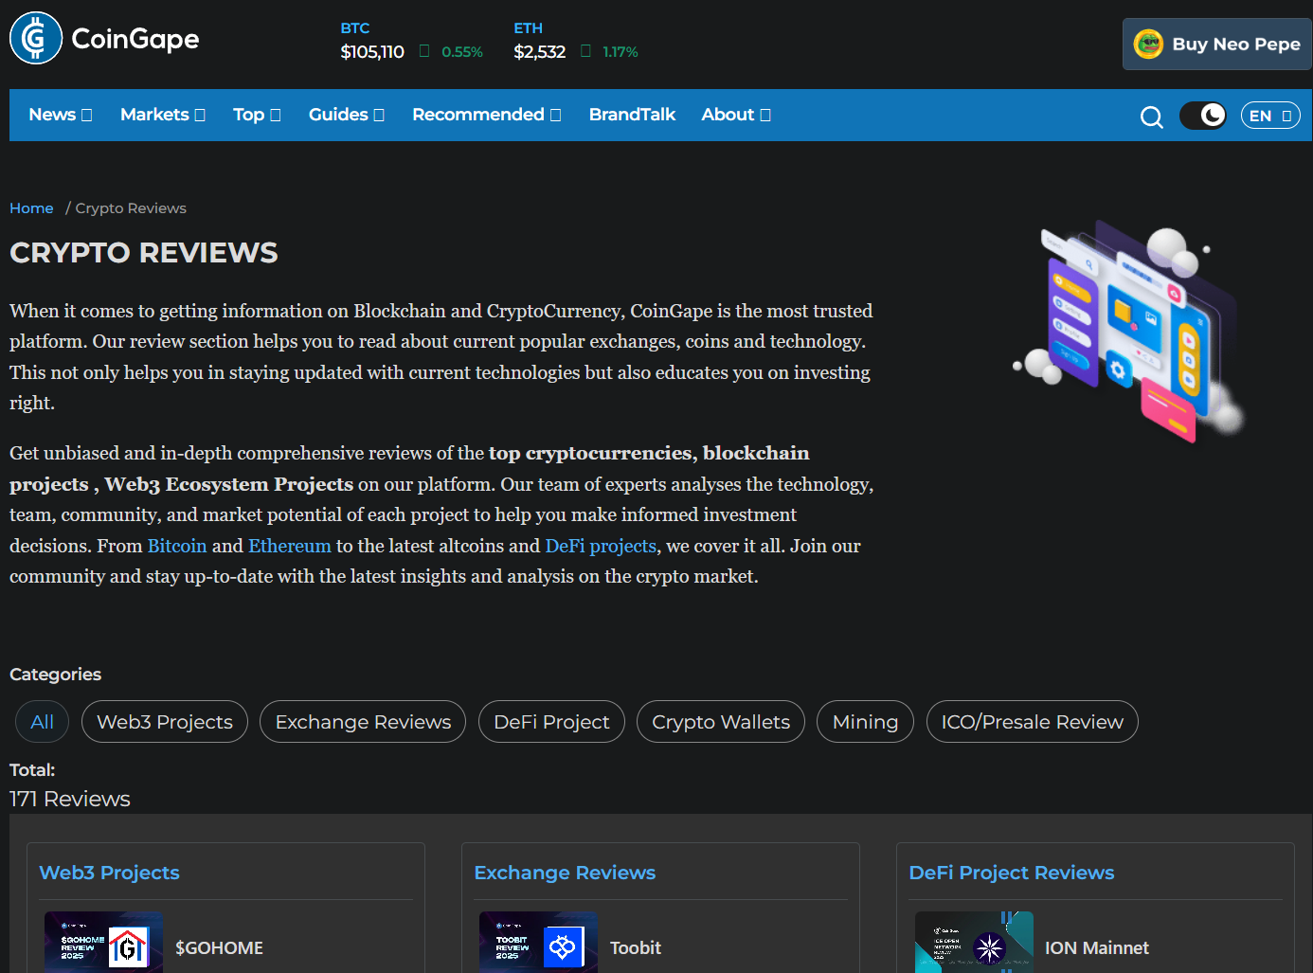This screenshot has height=973, width=1313.
Task: Go to Home breadcrumb link
Action: click(x=31, y=208)
